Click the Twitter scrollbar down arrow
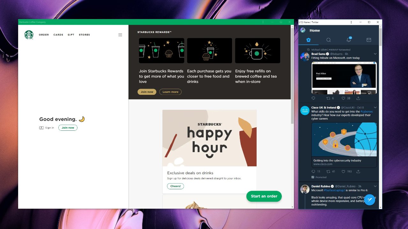408x229 pixels. (380, 207)
